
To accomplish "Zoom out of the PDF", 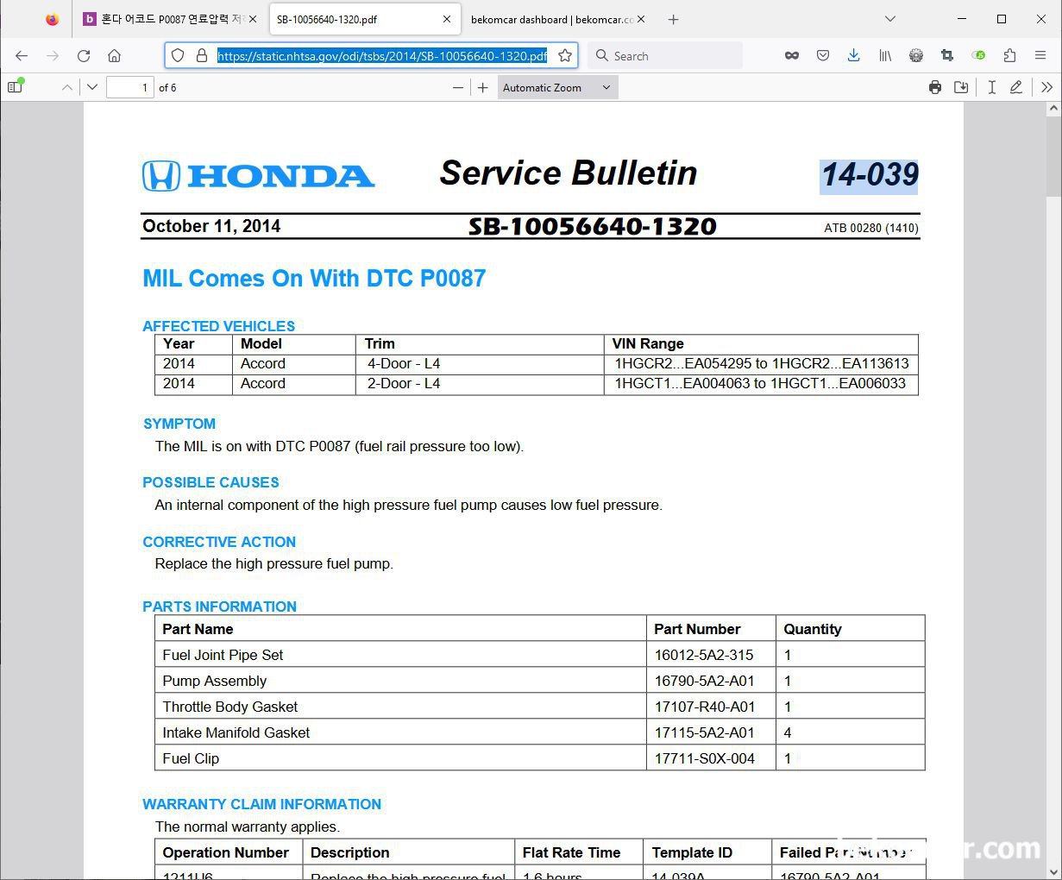I will pos(458,87).
